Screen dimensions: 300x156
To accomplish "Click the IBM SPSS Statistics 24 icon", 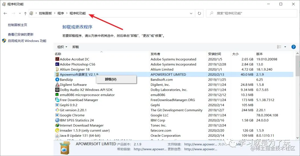I will pos(57,120).
